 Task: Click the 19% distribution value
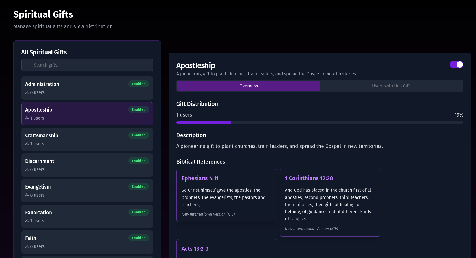point(459,115)
